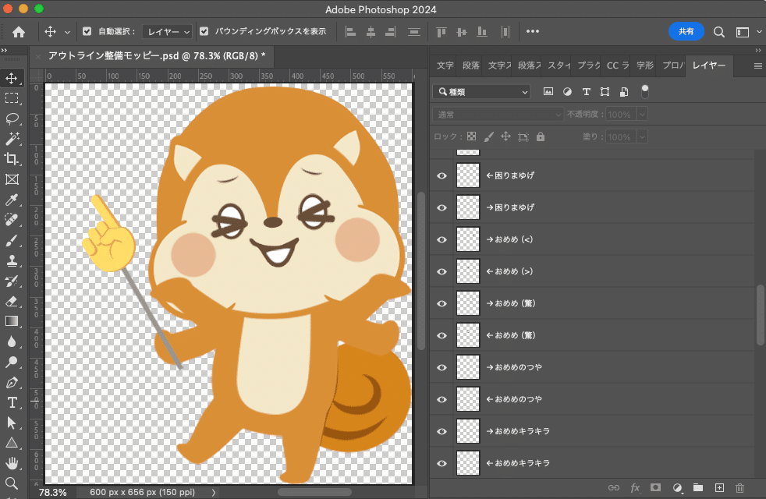Select the アウトライン整備モッピー.psd document tab
The height and width of the screenshot is (499, 766).
(x=156, y=56)
